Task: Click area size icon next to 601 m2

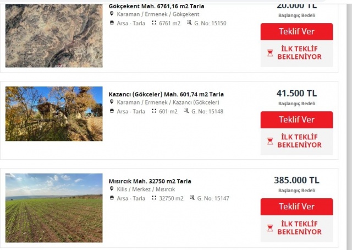Action: [154, 111]
